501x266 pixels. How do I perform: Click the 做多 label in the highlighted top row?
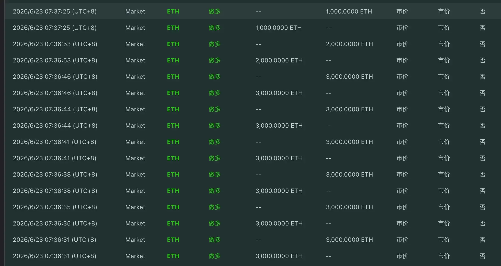coord(215,11)
